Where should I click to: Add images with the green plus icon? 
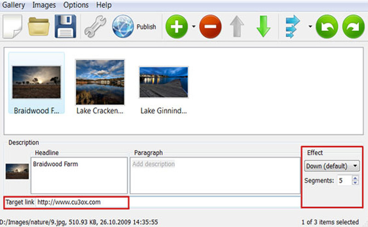click(177, 27)
